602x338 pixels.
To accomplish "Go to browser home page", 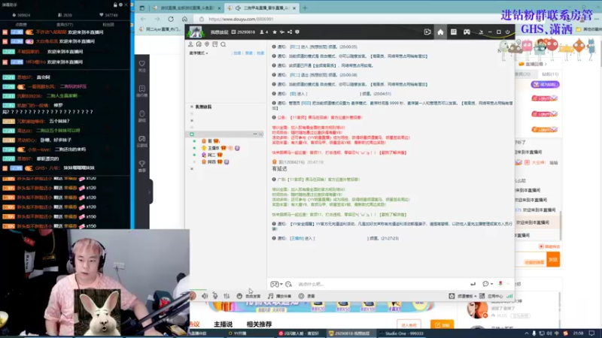I will coord(184,19).
